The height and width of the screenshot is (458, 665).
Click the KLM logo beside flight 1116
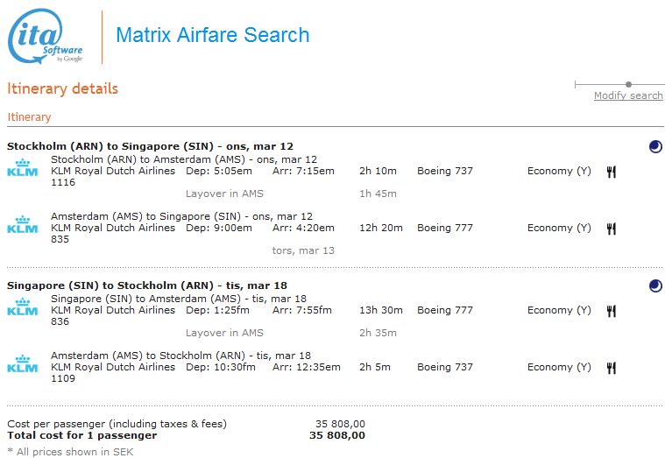pos(23,168)
